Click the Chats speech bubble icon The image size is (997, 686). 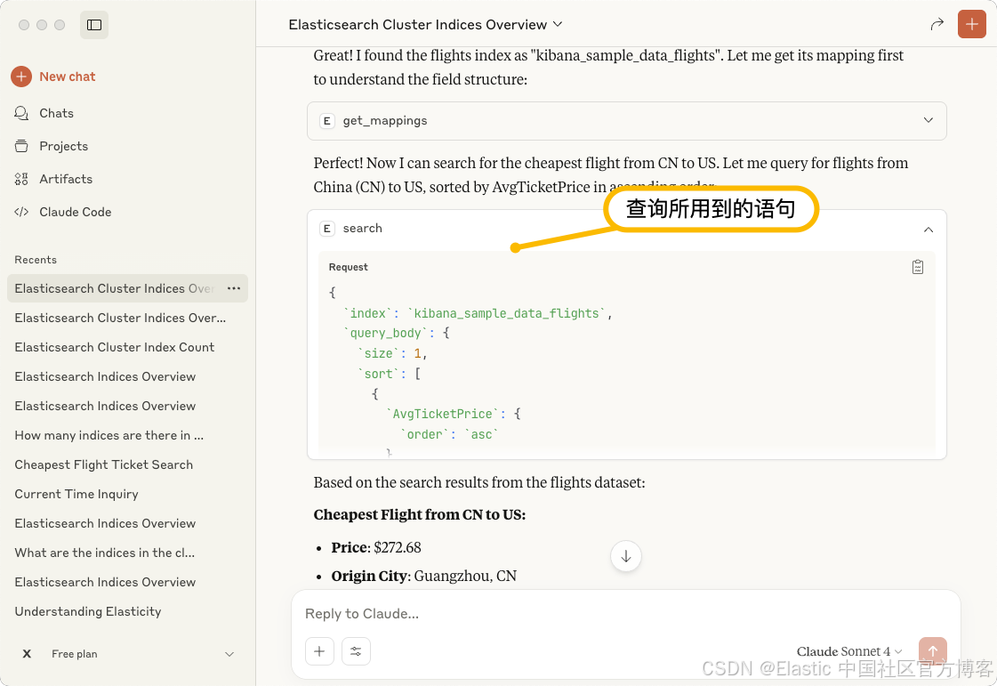coord(21,113)
